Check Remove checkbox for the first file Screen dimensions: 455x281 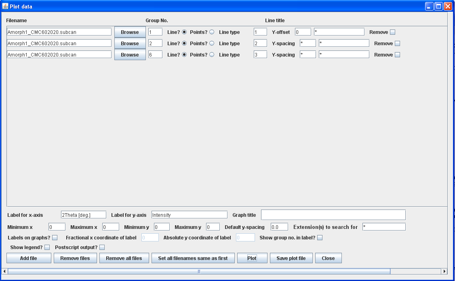(392, 32)
